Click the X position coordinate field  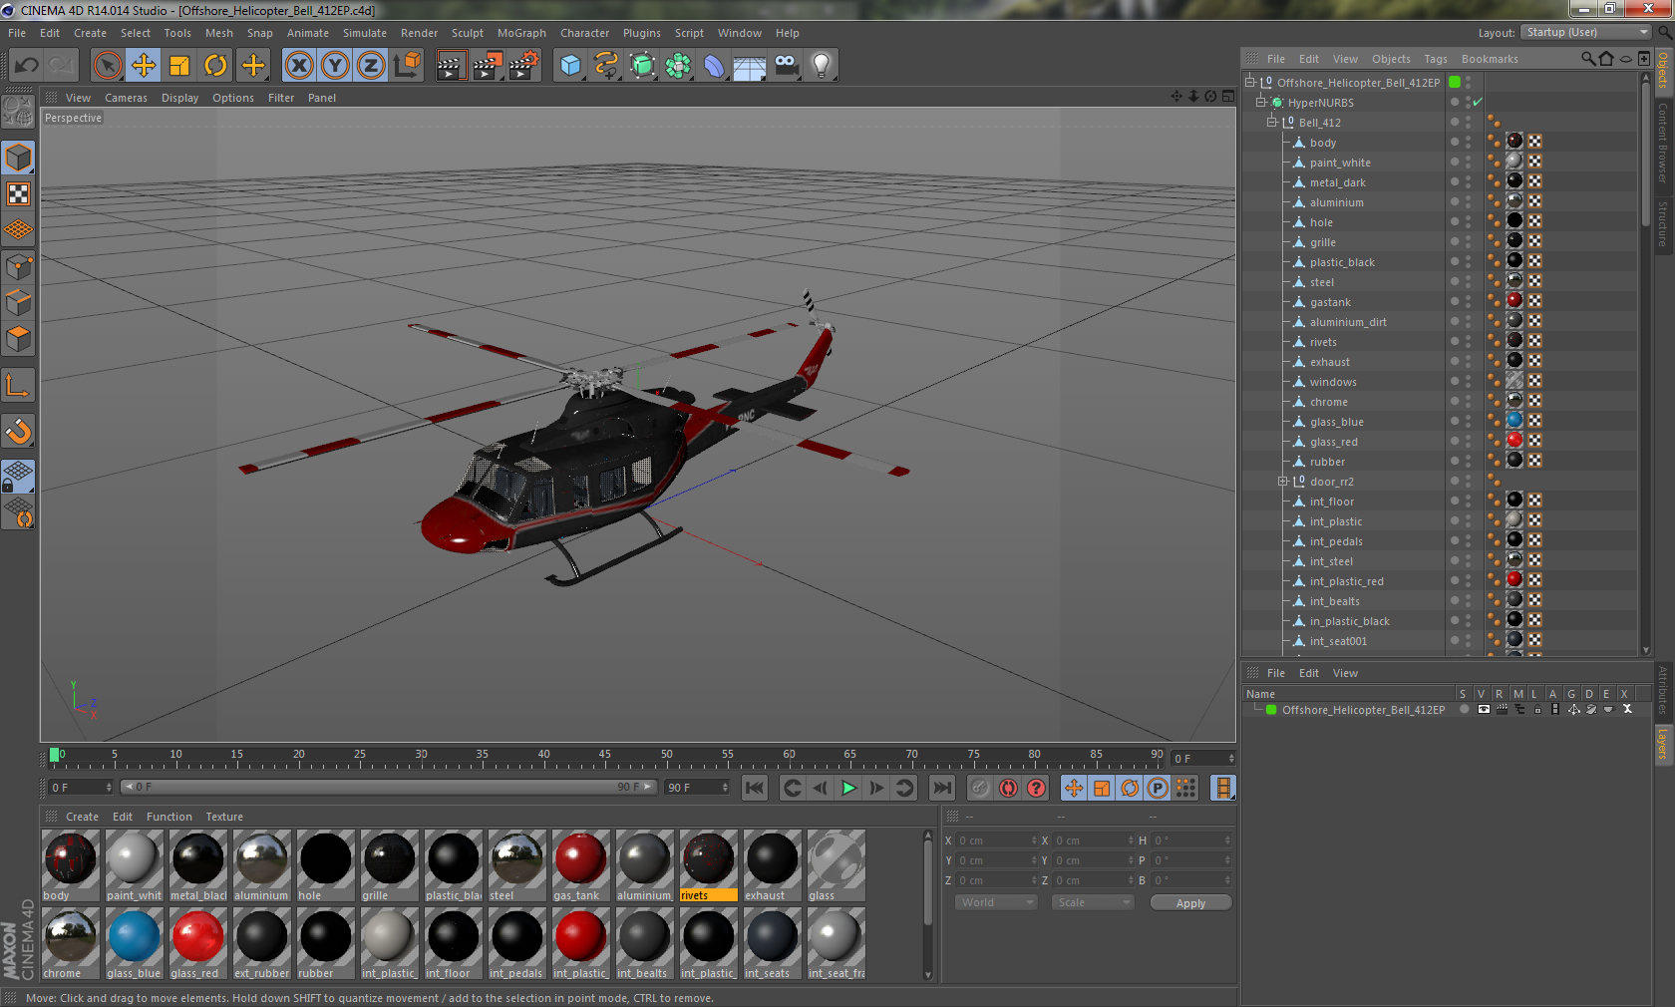tap(994, 840)
